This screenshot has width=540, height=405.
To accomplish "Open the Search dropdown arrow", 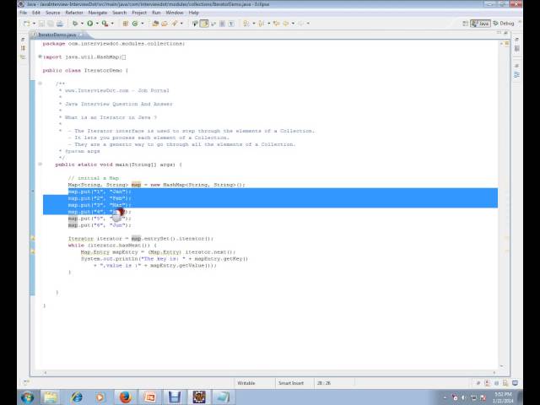I will click(x=181, y=24).
